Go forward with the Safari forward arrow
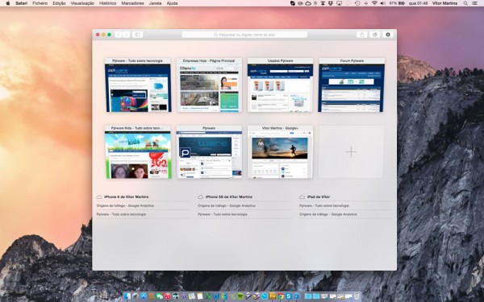Image resolution: width=484 pixels, height=302 pixels. [x=126, y=35]
